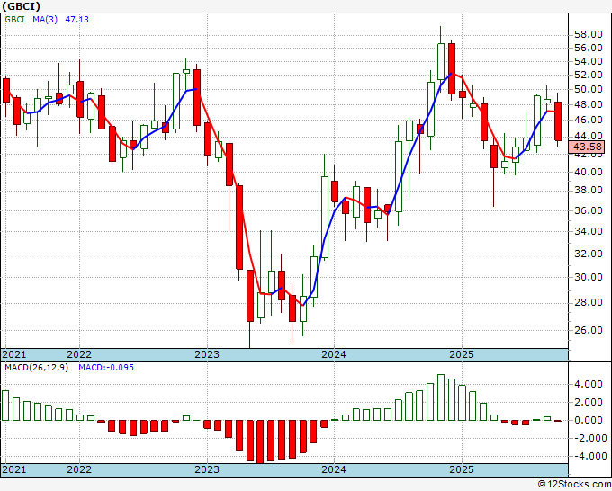Select the MACD(26,12,9) indicator label
612x491 pixels.
pyautogui.click(x=36, y=368)
